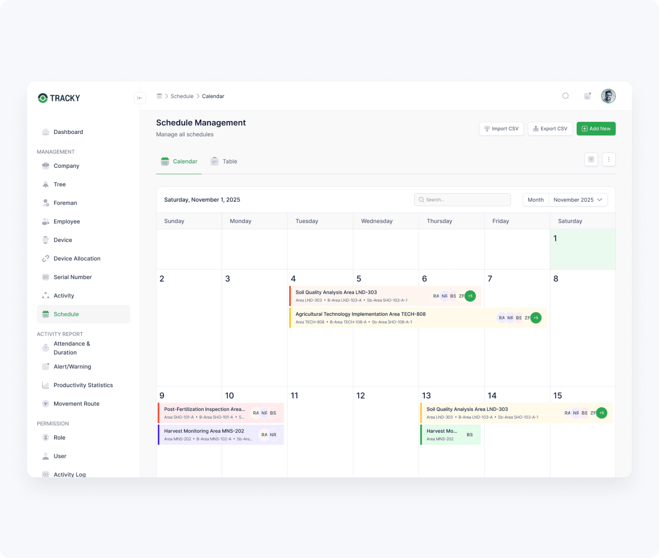Click the Export CSV button
Viewport: 659px width, 558px height.
[550, 129]
